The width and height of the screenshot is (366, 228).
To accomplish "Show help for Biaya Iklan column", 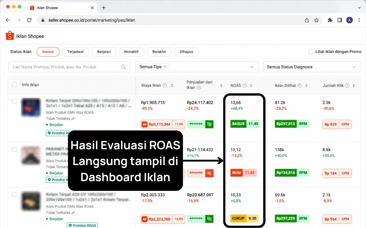I will click(165, 85).
